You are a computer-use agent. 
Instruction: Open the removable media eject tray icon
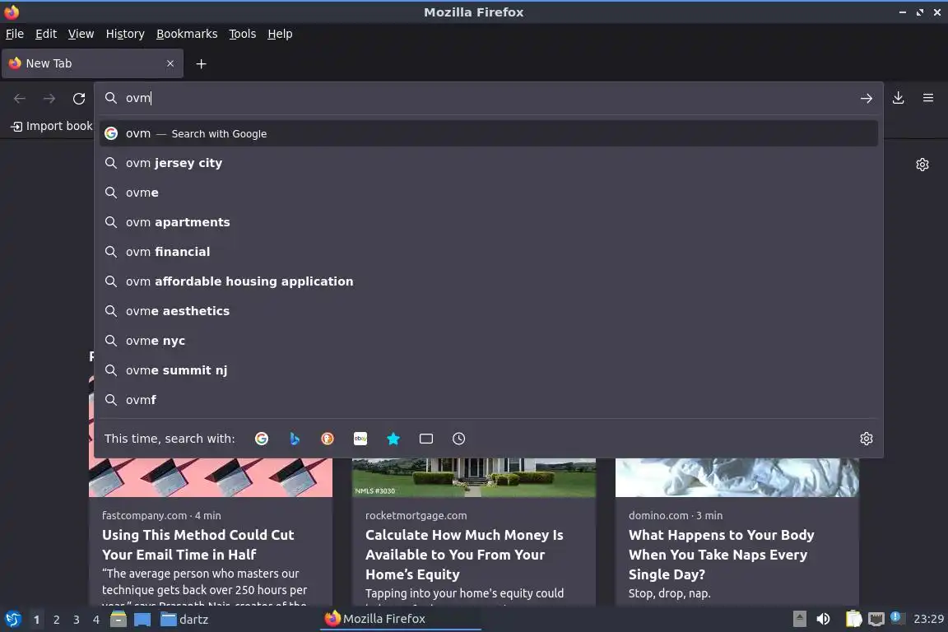(x=799, y=619)
